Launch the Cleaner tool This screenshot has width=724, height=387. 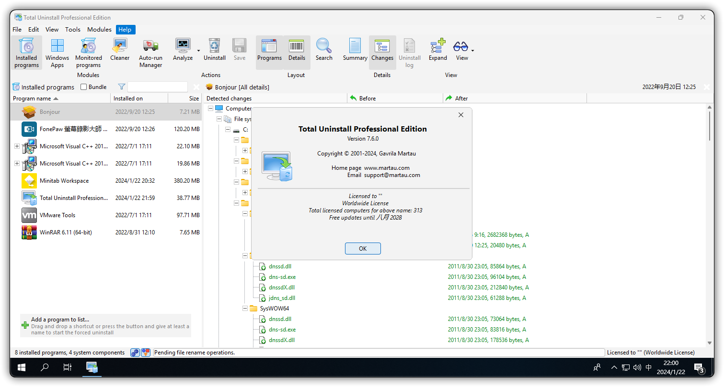pos(119,50)
